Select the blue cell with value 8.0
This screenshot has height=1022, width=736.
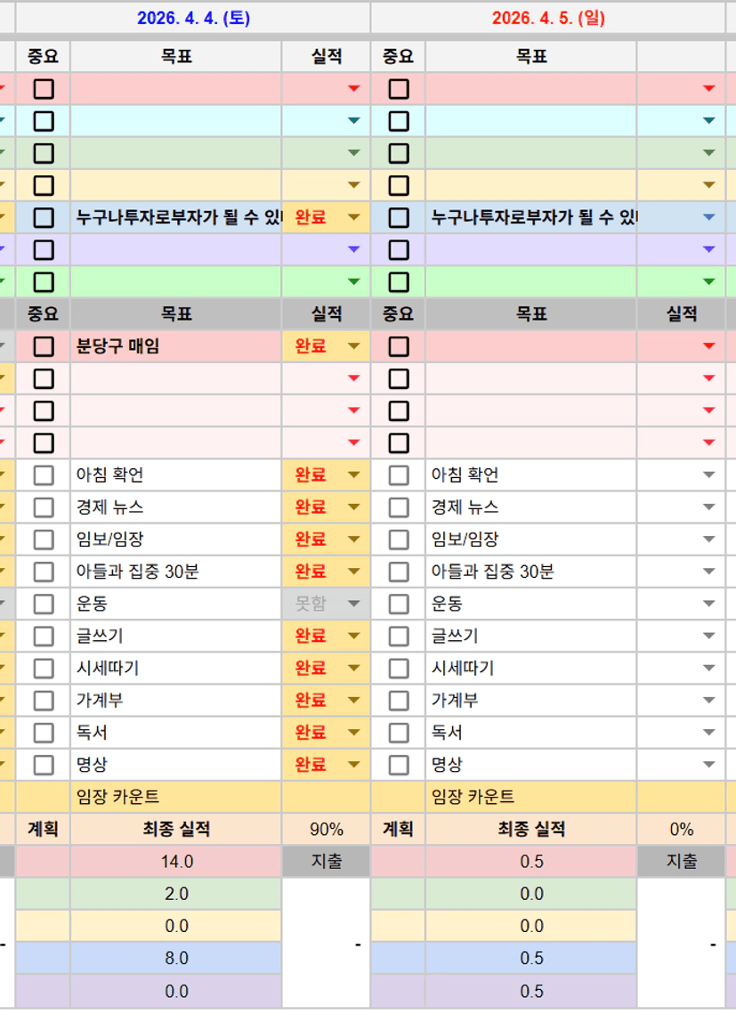point(176,958)
